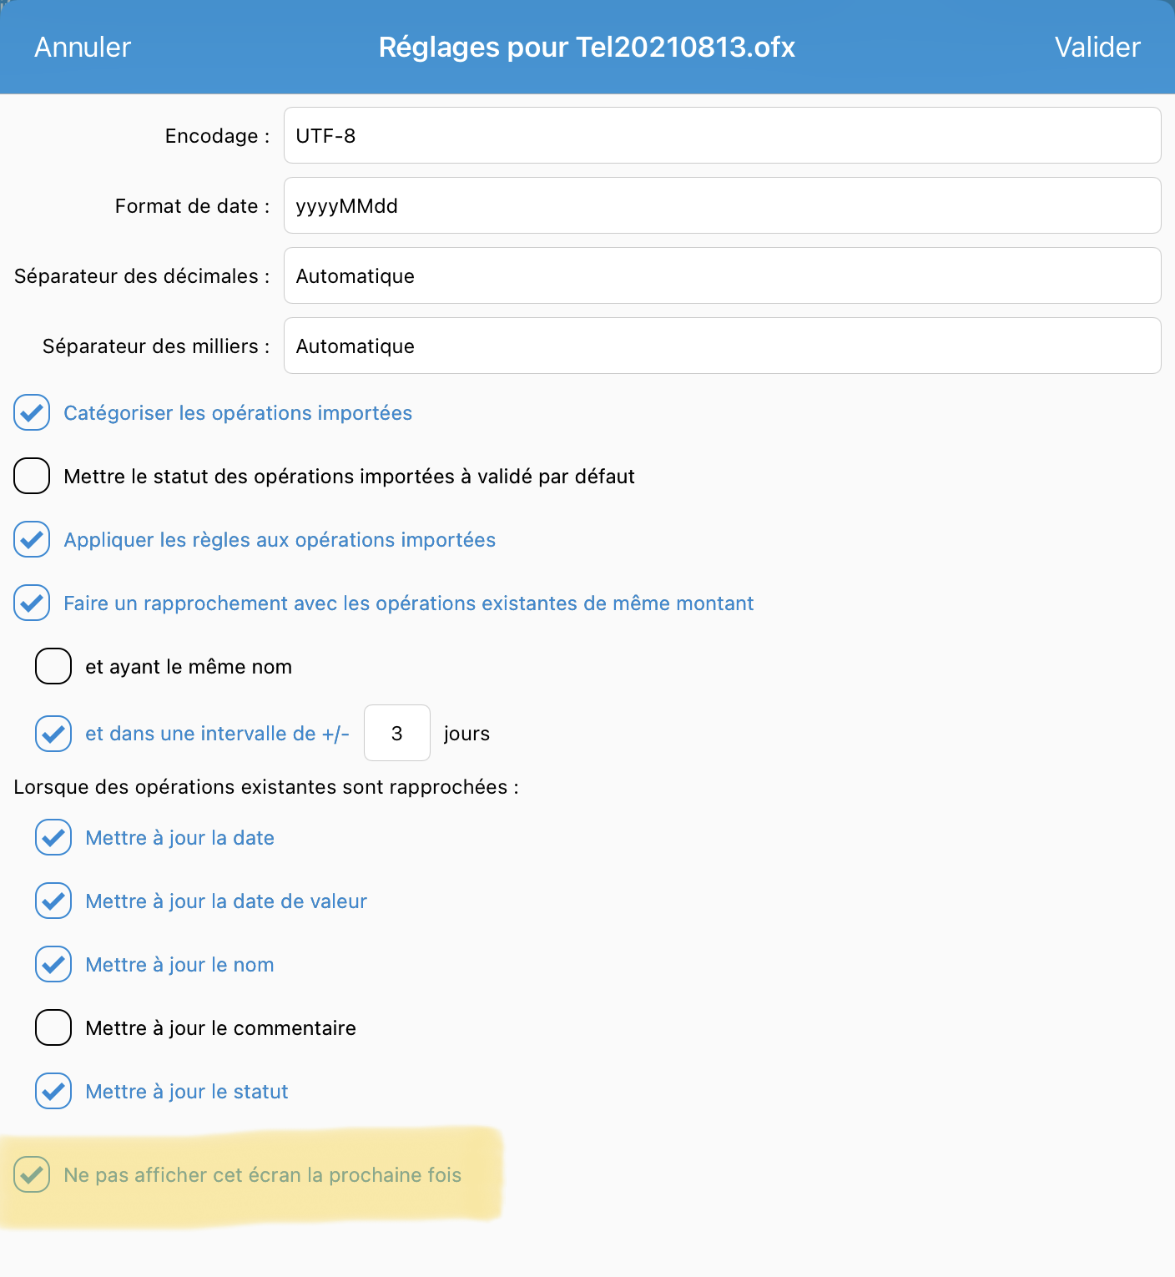Image resolution: width=1175 pixels, height=1277 pixels.
Task: Uncheck Appliquer les règles aux opérations
Action: tap(32, 540)
